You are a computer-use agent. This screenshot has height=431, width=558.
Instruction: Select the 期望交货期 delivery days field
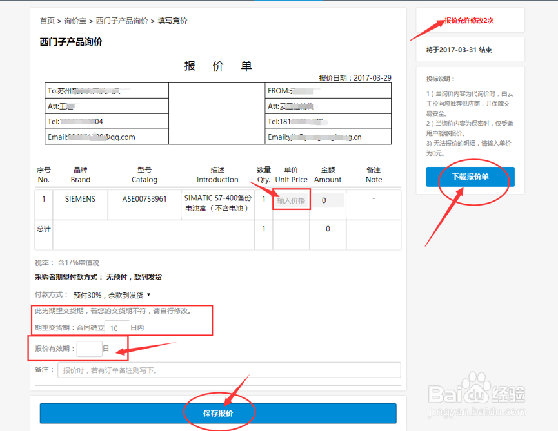tap(116, 328)
